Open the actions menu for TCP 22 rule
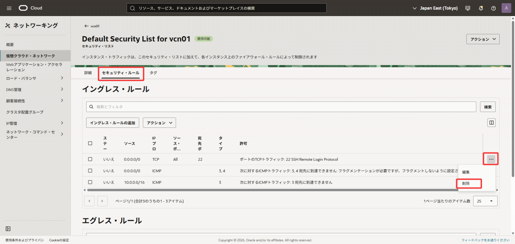The image size is (515, 244). point(491,159)
